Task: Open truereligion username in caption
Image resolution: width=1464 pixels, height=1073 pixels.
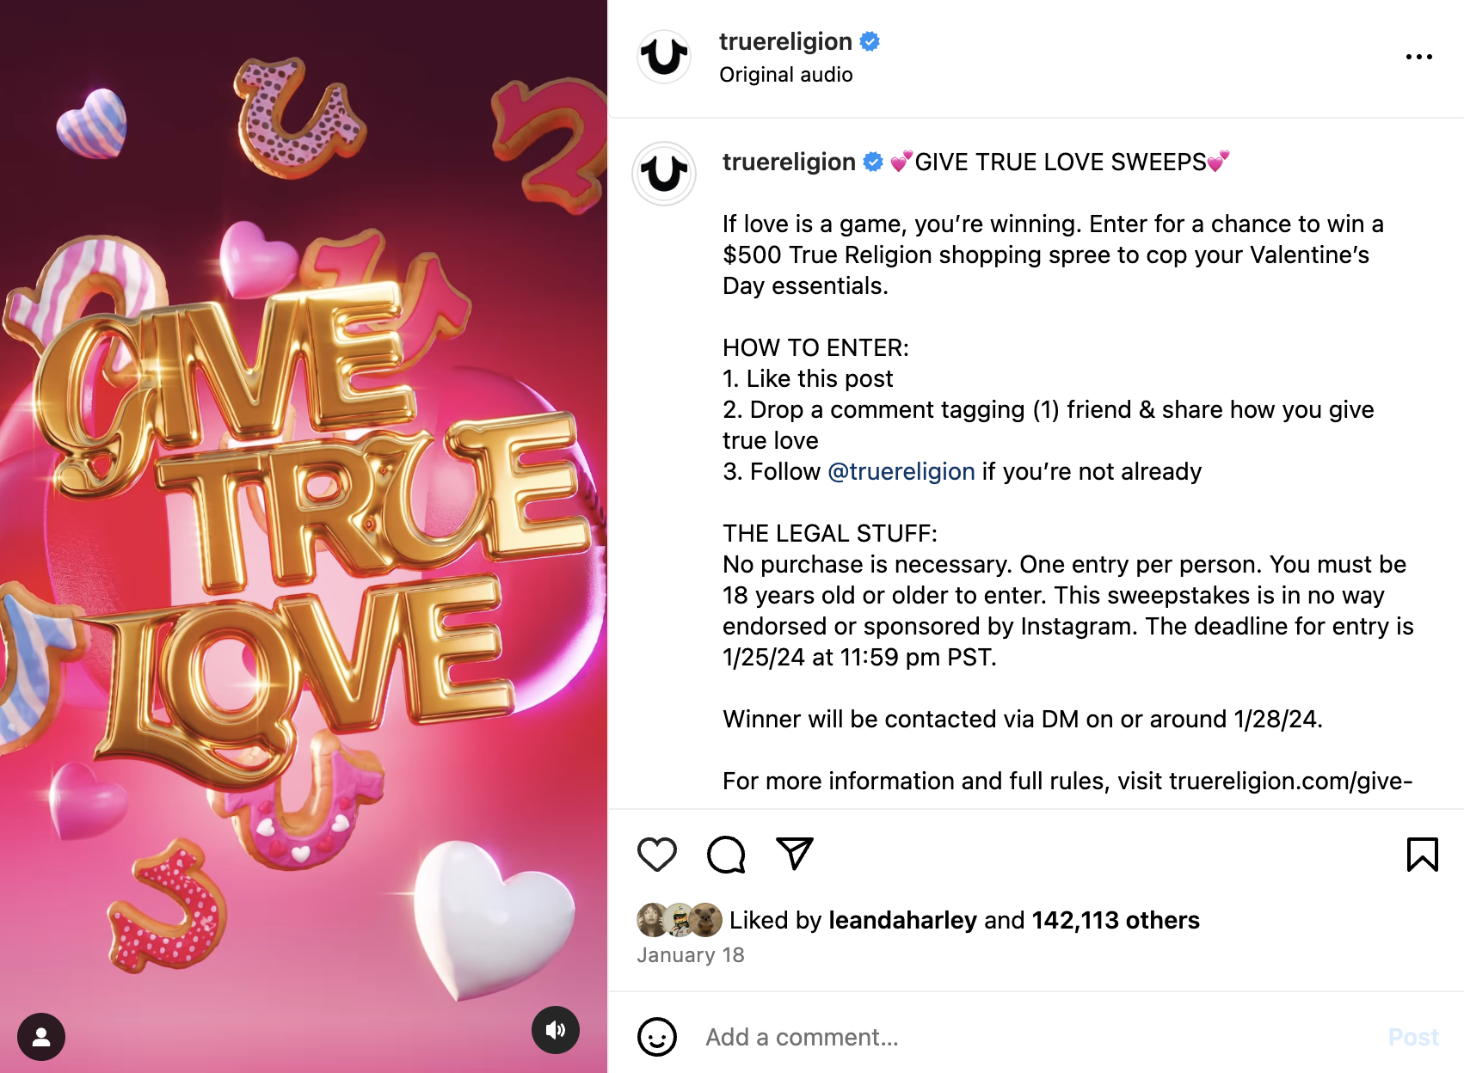Action: tap(789, 162)
